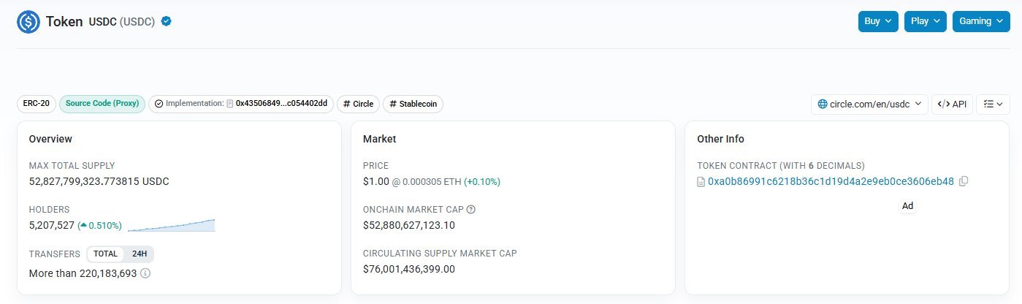The image size is (1022, 304).
Task: Click the Onchain Market Cap help icon
Action: coord(471,210)
